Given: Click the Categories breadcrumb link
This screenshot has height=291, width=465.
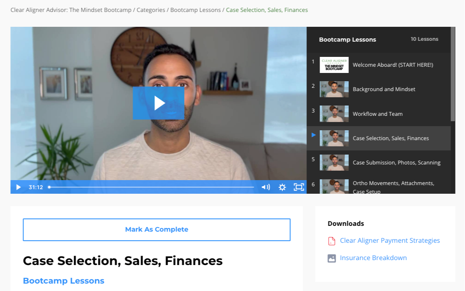Looking at the screenshot, I should click(x=151, y=10).
